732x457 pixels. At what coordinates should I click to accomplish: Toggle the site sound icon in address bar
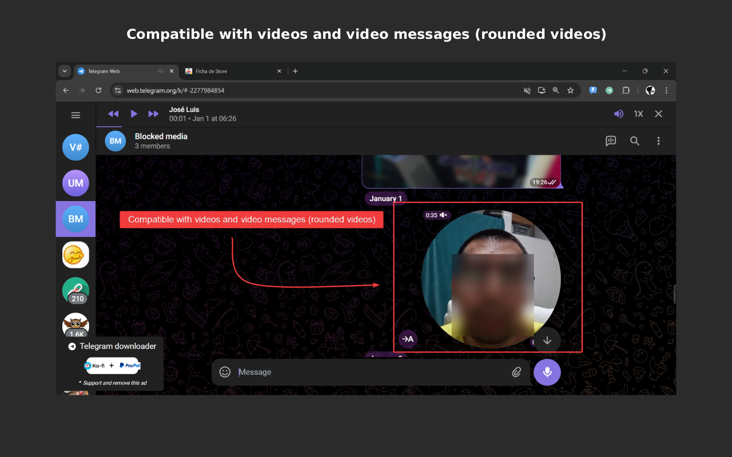pyautogui.click(x=527, y=90)
